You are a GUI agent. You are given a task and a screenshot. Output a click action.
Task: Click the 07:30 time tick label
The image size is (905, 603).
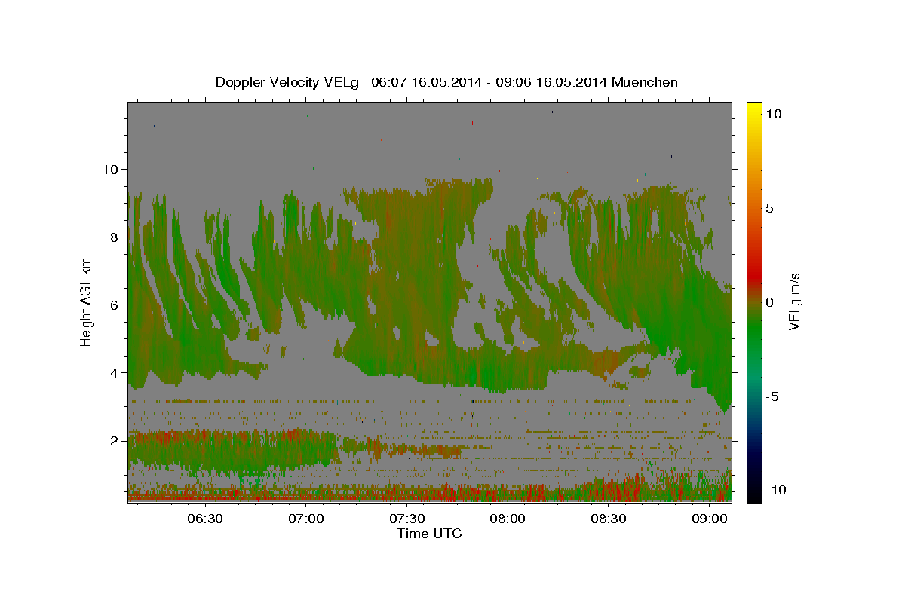[x=406, y=519]
